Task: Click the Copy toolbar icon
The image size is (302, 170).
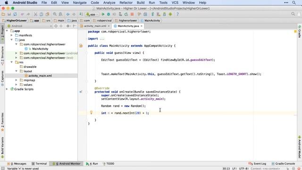Action: tap(41, 14)
